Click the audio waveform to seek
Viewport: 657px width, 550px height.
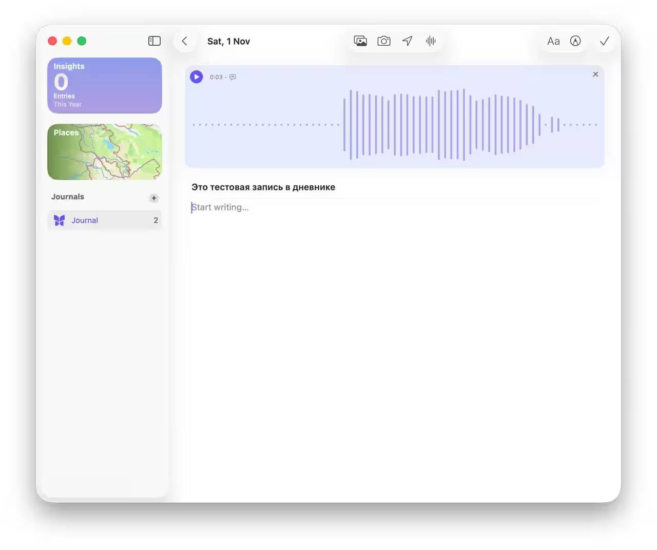395,125
